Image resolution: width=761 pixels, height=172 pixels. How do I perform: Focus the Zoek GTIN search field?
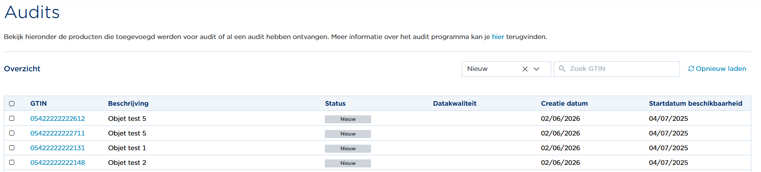(616, 69)
